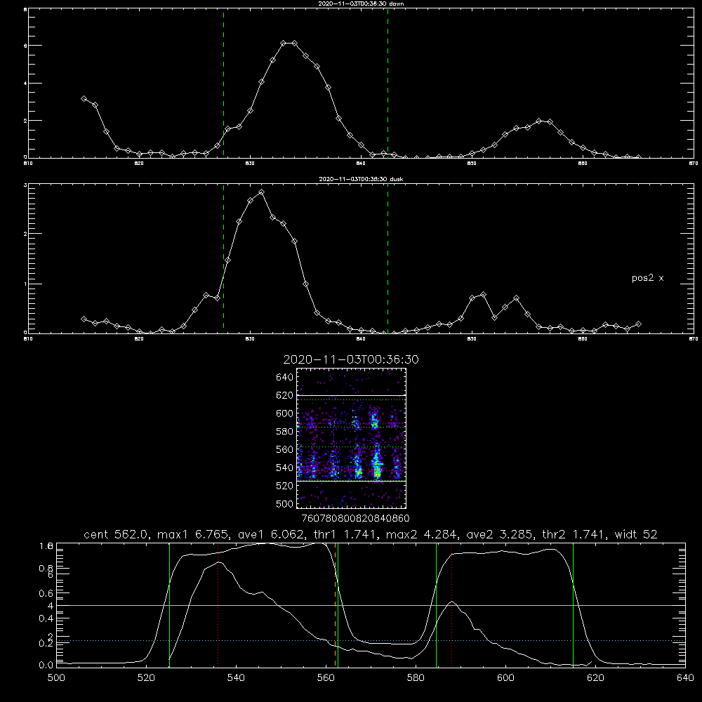Click the upper white horizontal line in heatmap
Screen dimensions: 702x702
[351, 395]
